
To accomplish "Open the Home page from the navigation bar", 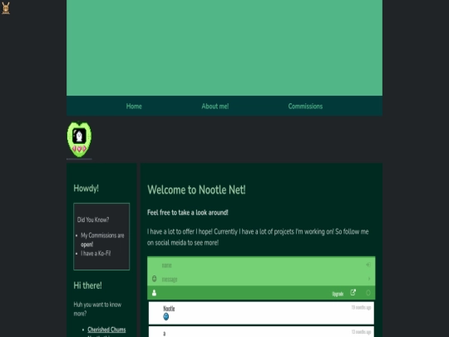I will pyautogui.click(x=134, y=107).
